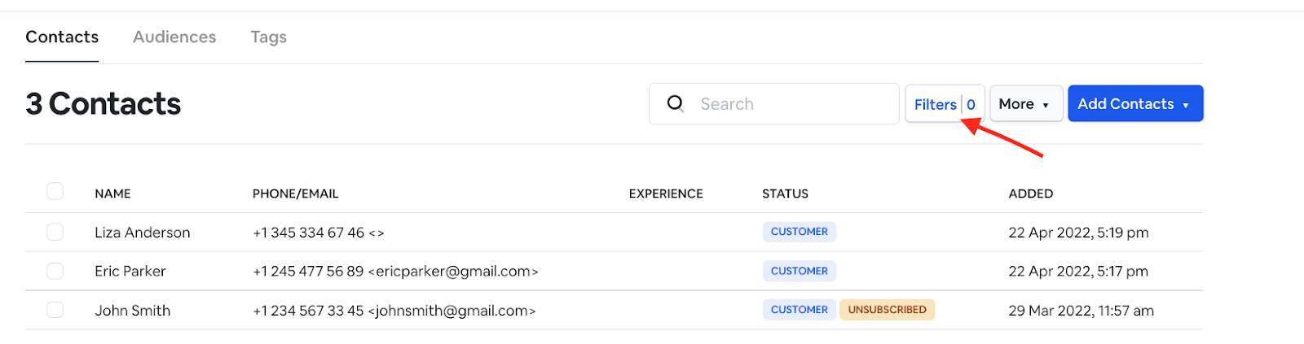The image size is (1304, 344).
Task: Switch to the Audiences tab
Action: click(x=174, y=37)
